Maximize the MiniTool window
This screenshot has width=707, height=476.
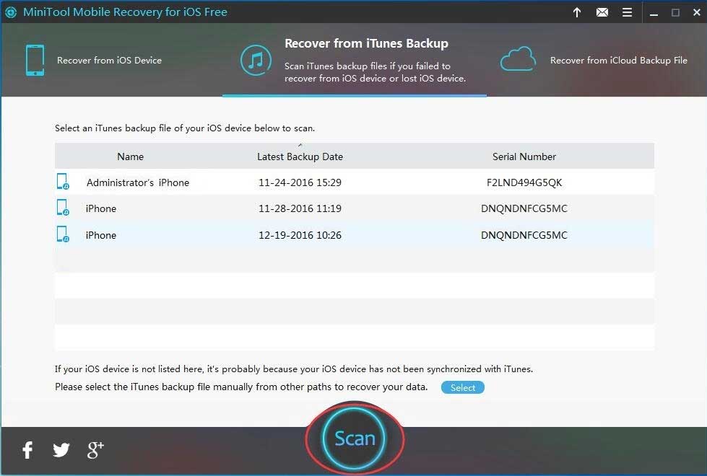pyautogui.click(x=675, y=12)
